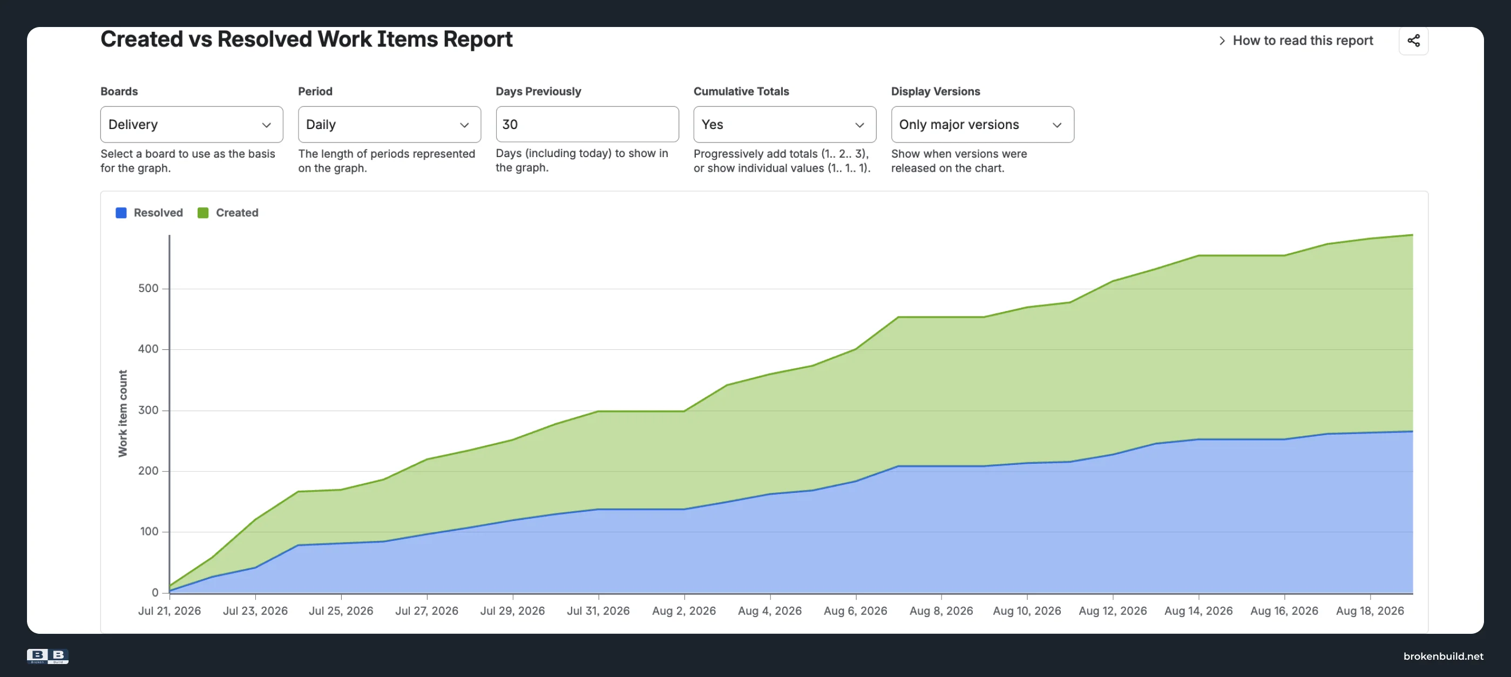Click the Days Previously input field

(587, 124)
